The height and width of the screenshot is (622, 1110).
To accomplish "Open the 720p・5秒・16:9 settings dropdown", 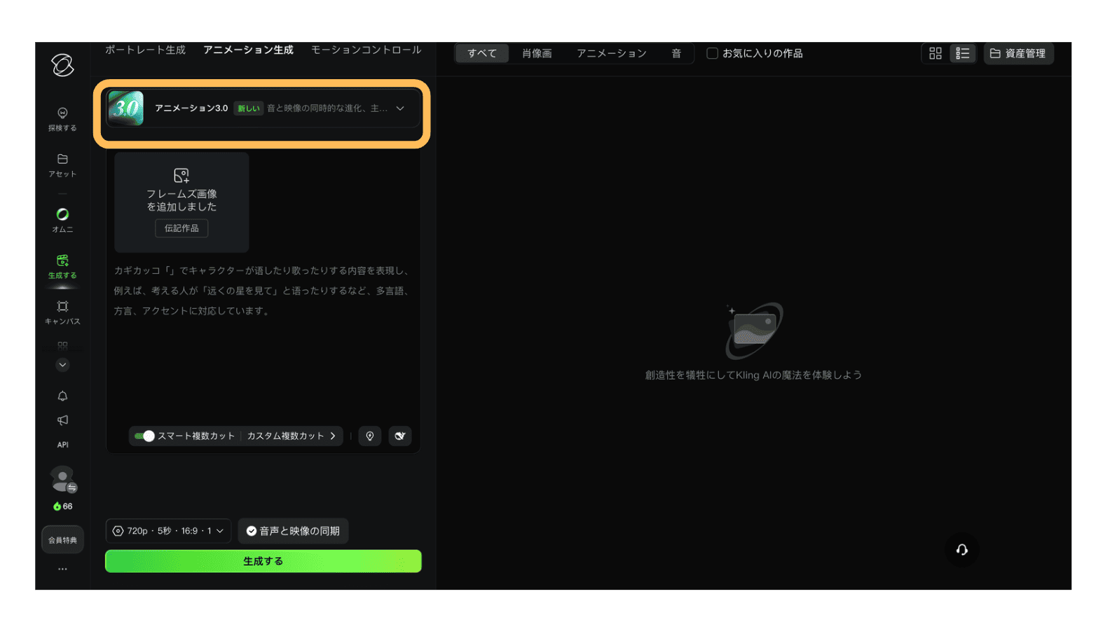I will [x=168, y=531].
